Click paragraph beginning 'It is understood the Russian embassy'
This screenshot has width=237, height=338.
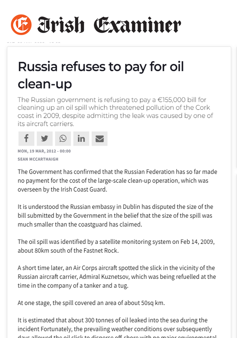115,216
